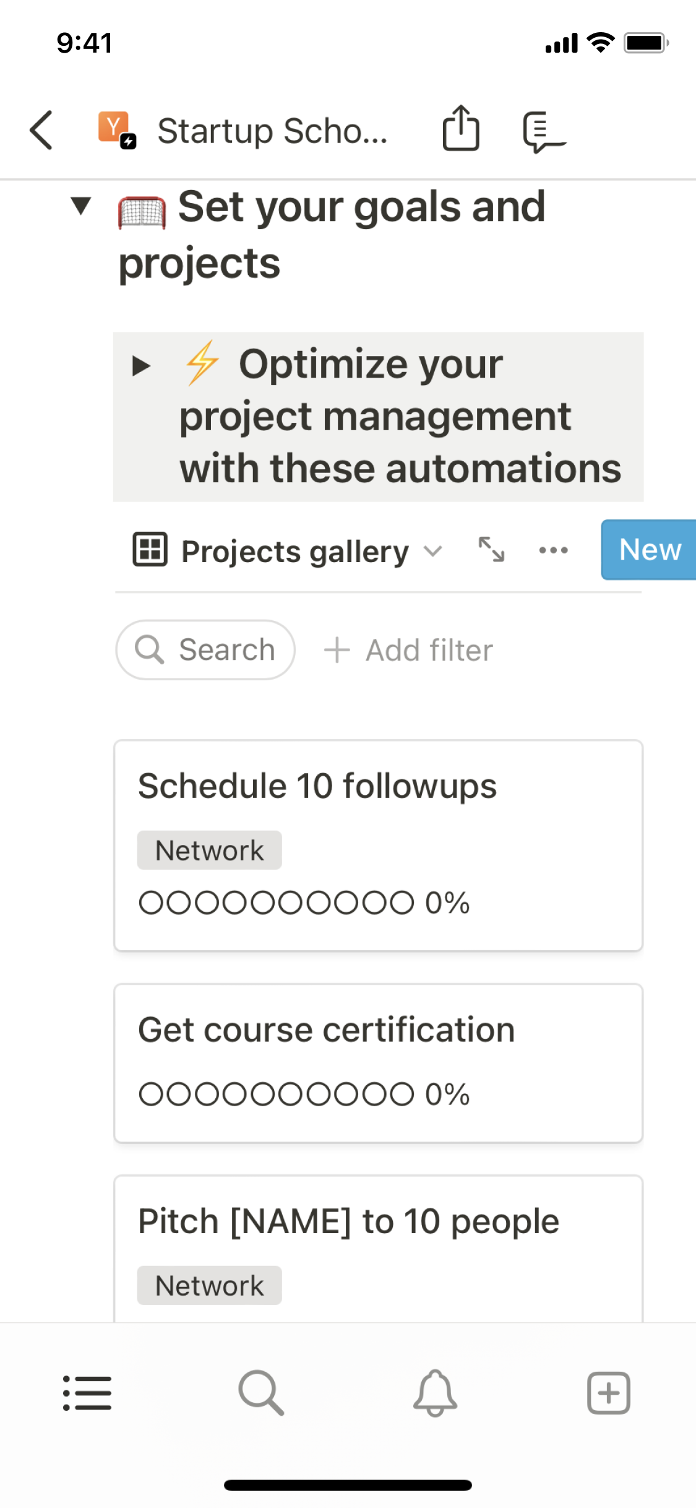Tap the back arrow icon
Screen dimensions: 696x1508
(41, 131)
